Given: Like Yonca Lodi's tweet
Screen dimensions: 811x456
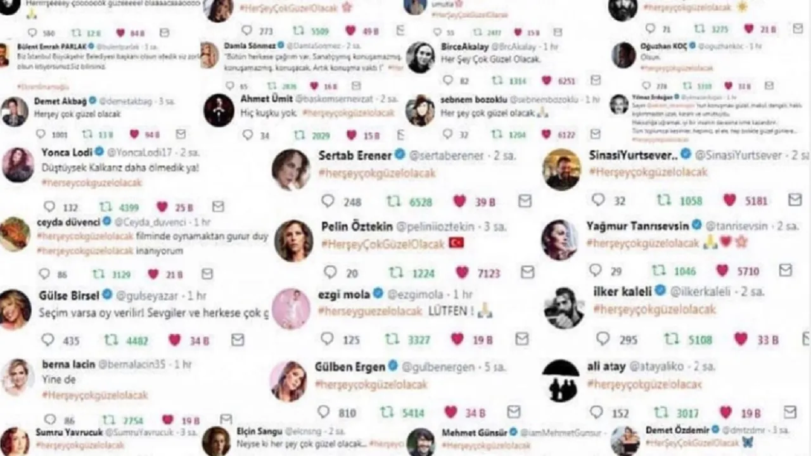Looking at the screenshot, I should pyautogui.click(x=162, y=206).
